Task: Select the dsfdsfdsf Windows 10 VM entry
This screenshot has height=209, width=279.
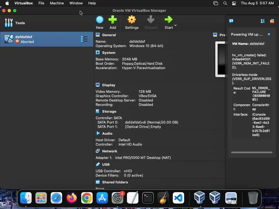Action: pos(46,39)
